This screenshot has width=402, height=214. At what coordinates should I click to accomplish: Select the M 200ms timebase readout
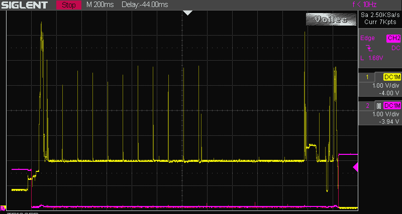click(x=100, y=5)
